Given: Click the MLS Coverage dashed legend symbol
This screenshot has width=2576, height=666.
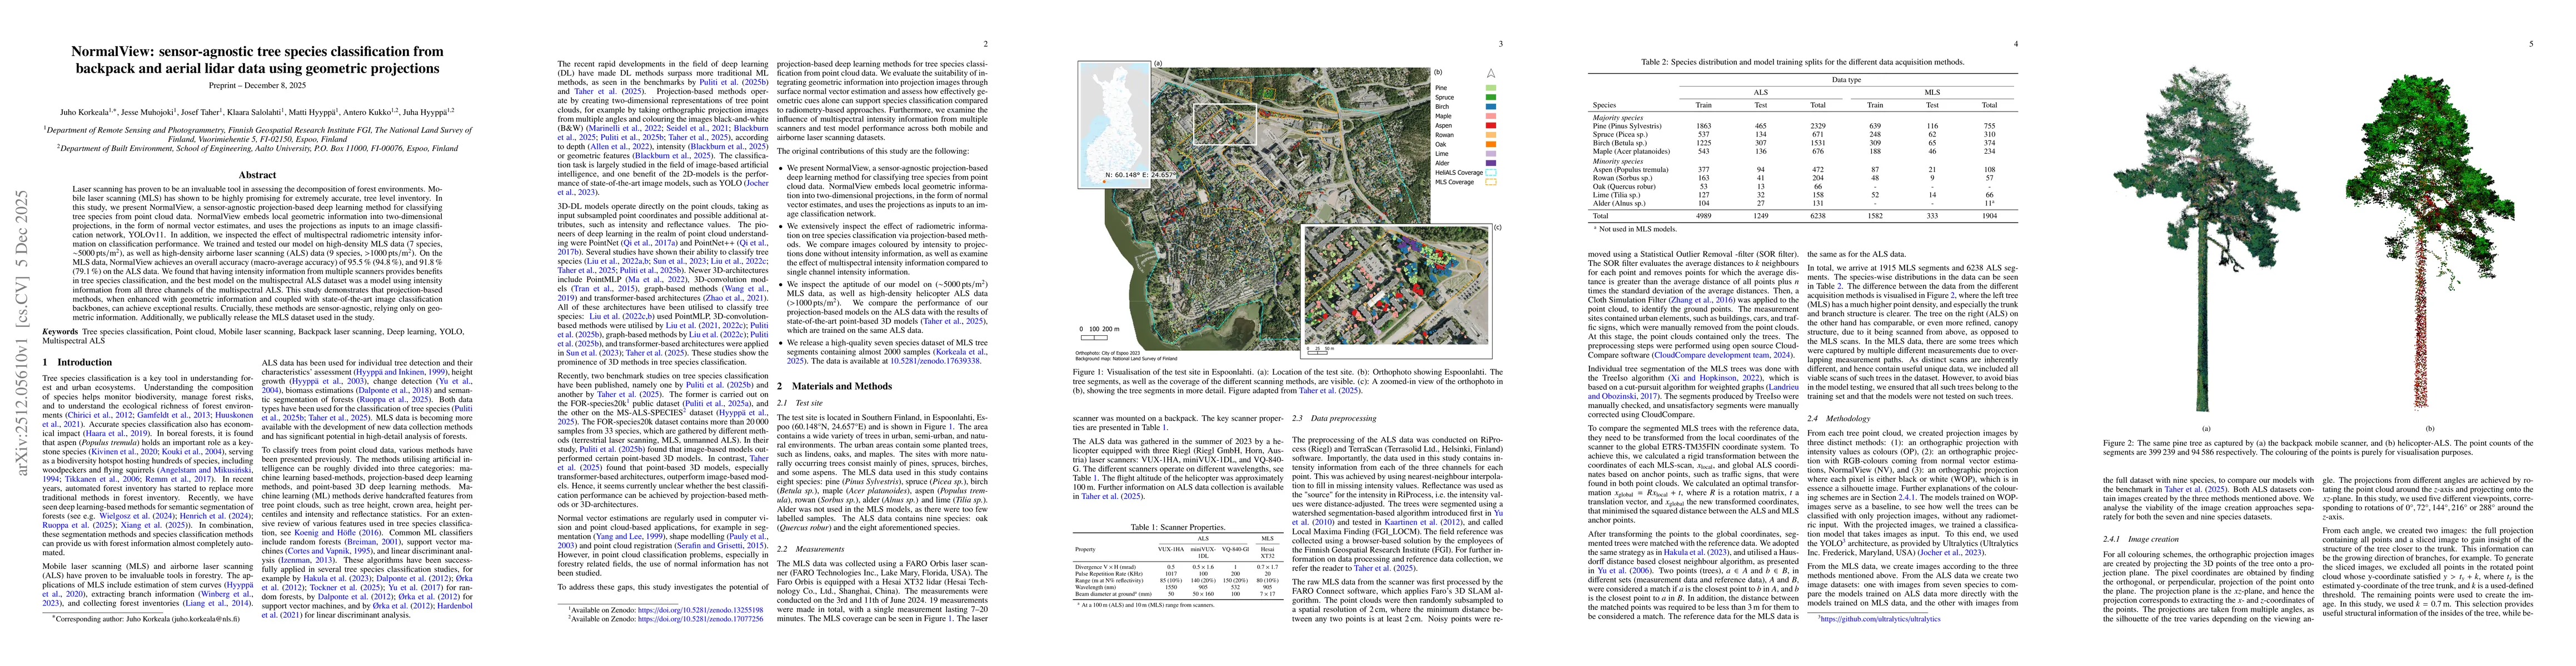Looking at the screenshot, I should (1491, 181).
